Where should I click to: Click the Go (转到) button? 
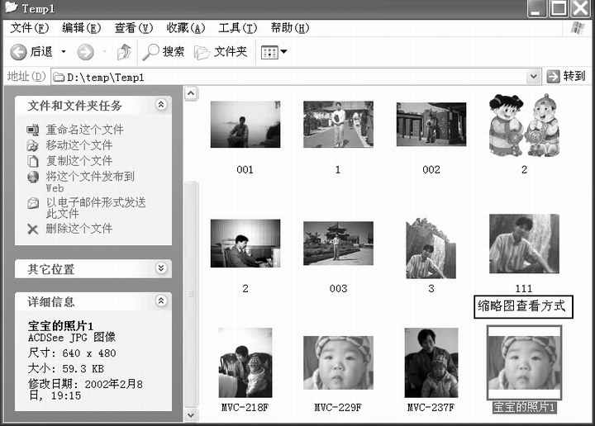pyautogui.click(x=566, y=77)
